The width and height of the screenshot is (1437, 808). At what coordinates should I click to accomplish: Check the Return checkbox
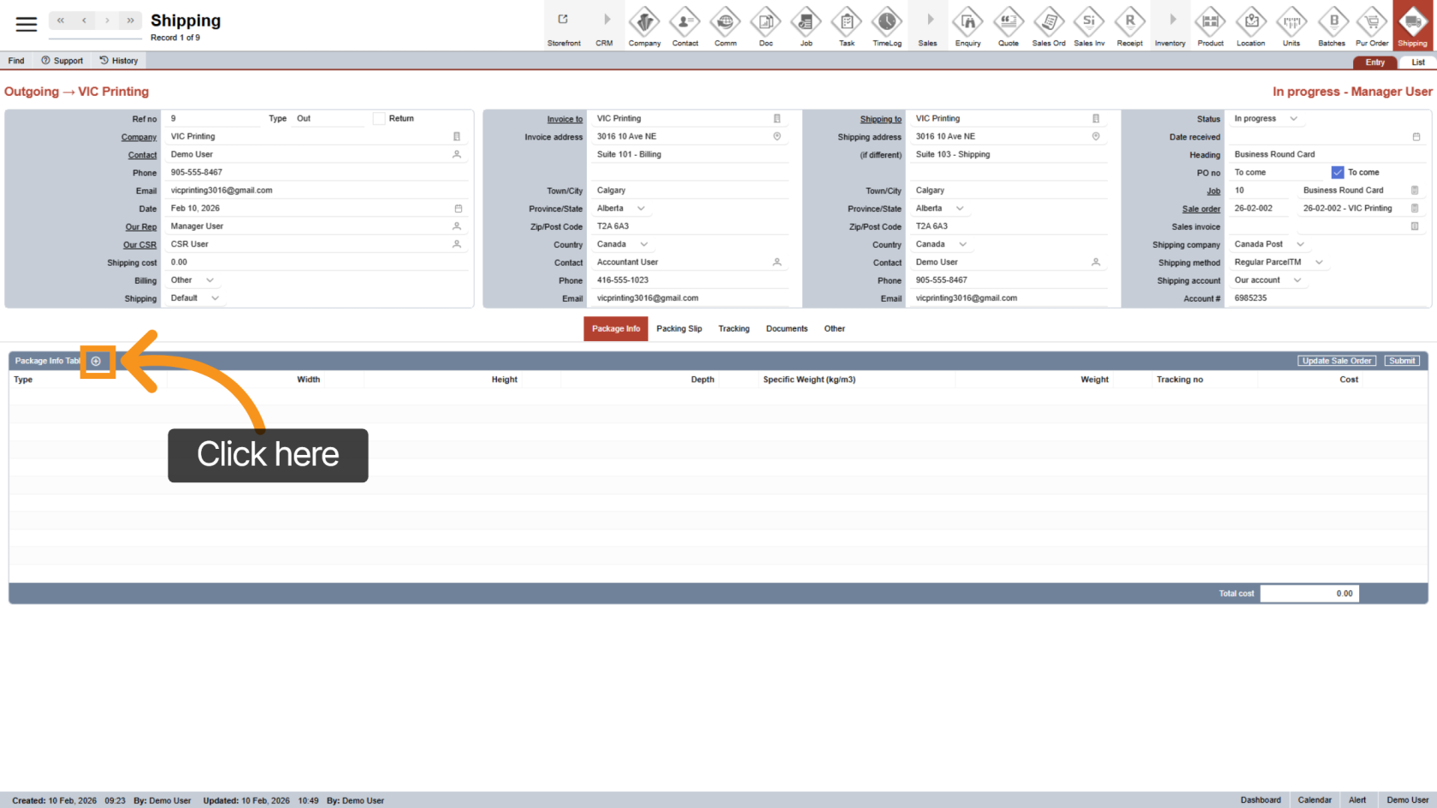pyautogui.click(x=379, y=119)
